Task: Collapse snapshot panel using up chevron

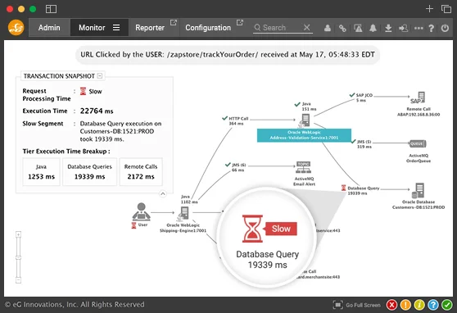Action: [163, 193]
